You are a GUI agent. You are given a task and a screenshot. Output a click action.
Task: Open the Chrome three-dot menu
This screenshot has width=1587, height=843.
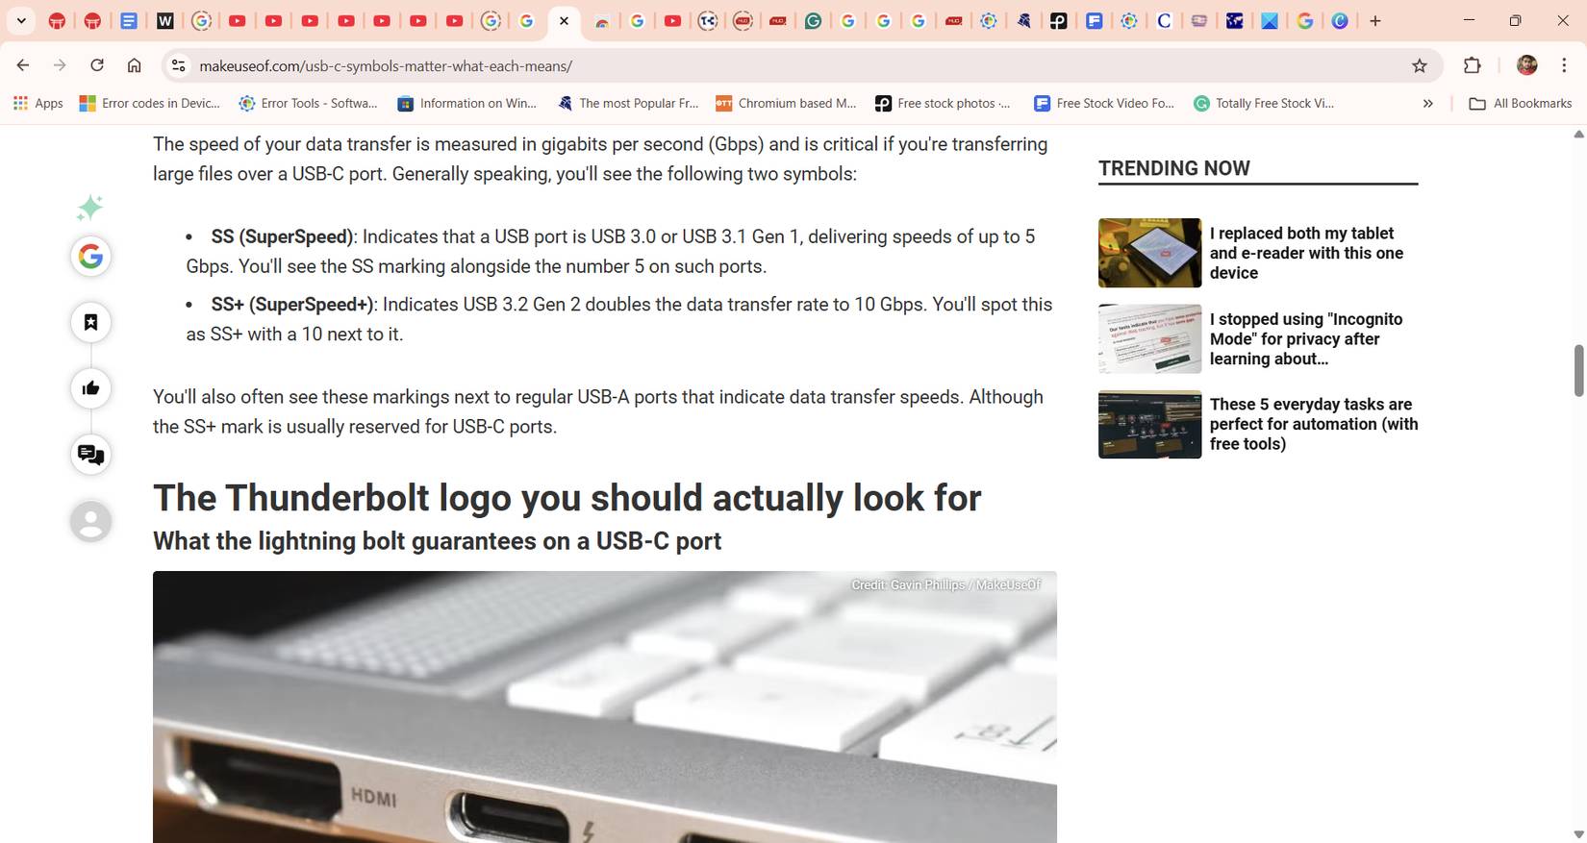[1564, 65]
